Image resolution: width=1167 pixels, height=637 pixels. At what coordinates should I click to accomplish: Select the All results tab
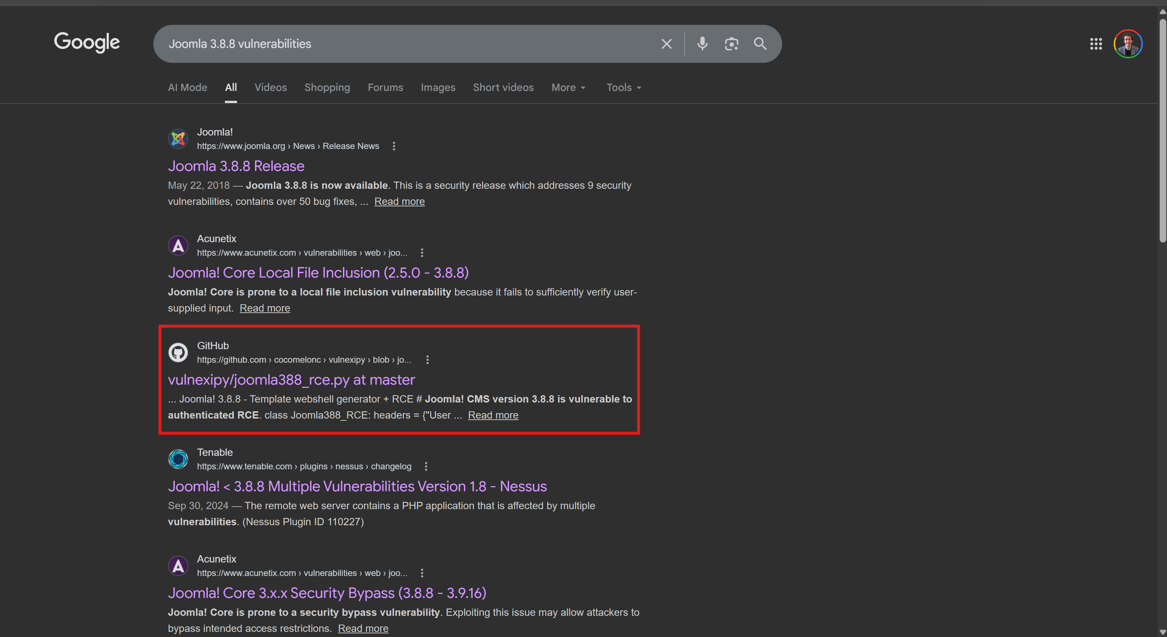[231, 87]
